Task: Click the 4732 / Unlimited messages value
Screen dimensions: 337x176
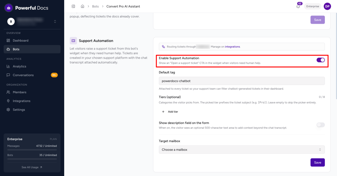Action: [x=46, y=146]
